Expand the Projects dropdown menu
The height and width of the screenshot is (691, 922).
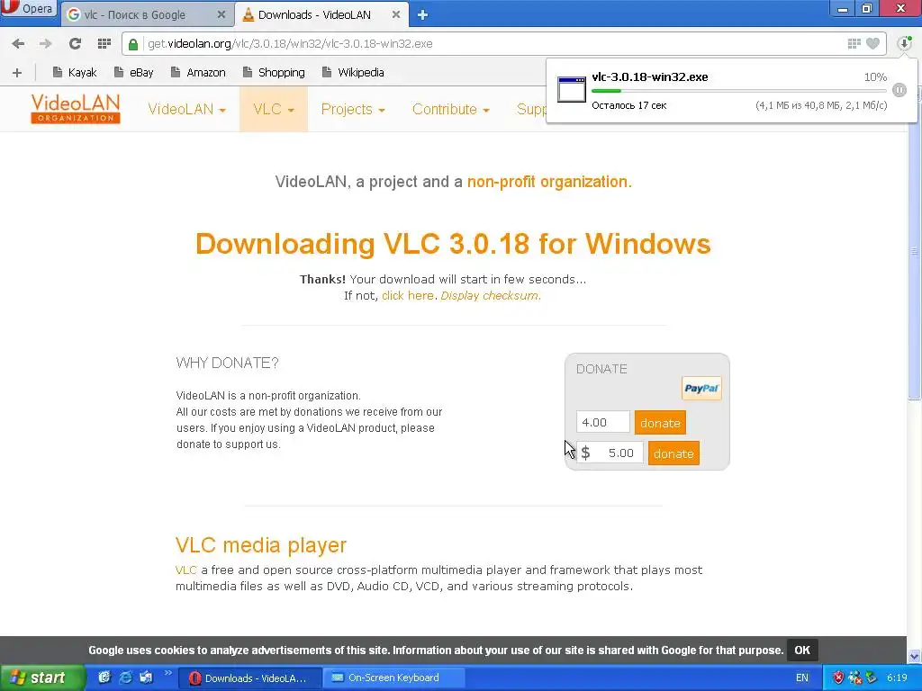pyautogui.click(x=353, y=109)
